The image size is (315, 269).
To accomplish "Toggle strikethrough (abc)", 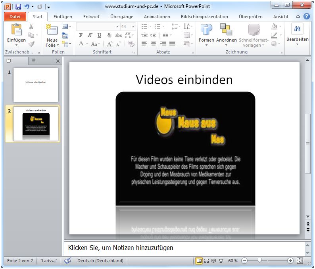I will click(x=118, y=35).
